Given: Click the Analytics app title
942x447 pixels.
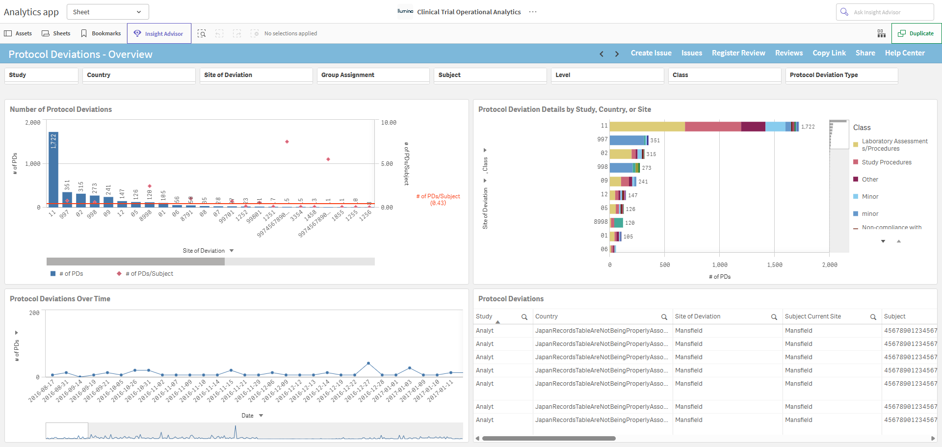Looking at the screenshot, I should tap(31, 12).
